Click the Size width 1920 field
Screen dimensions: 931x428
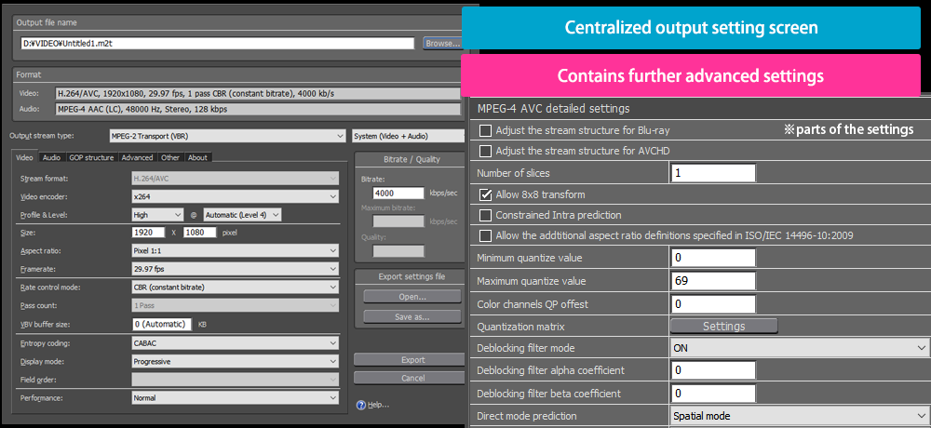click(148, 233)
